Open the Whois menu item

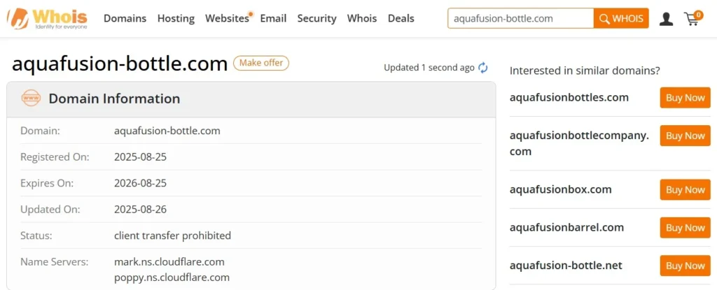(x=362, y=18)
